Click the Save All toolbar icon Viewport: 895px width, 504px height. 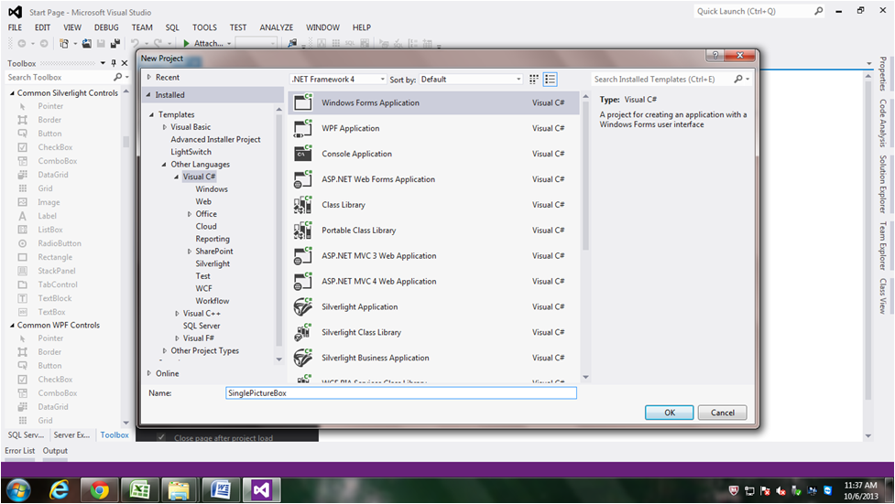[x=115, y=43]
